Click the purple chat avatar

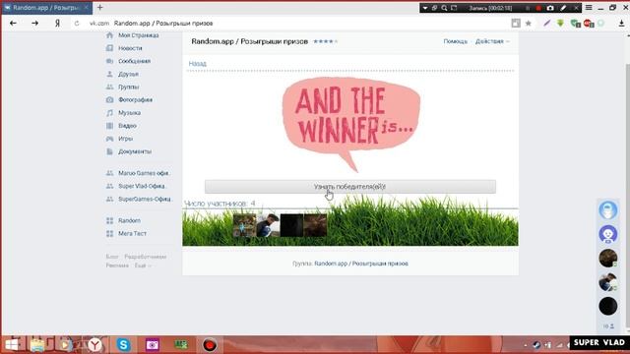coord(608,234)
